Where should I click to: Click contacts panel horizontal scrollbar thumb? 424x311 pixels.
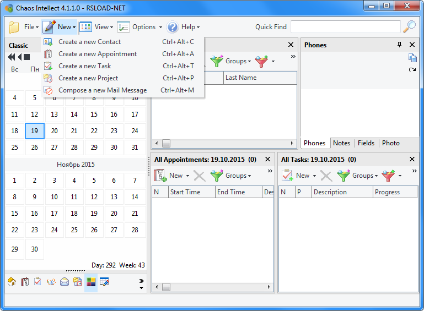click(167, 143)
